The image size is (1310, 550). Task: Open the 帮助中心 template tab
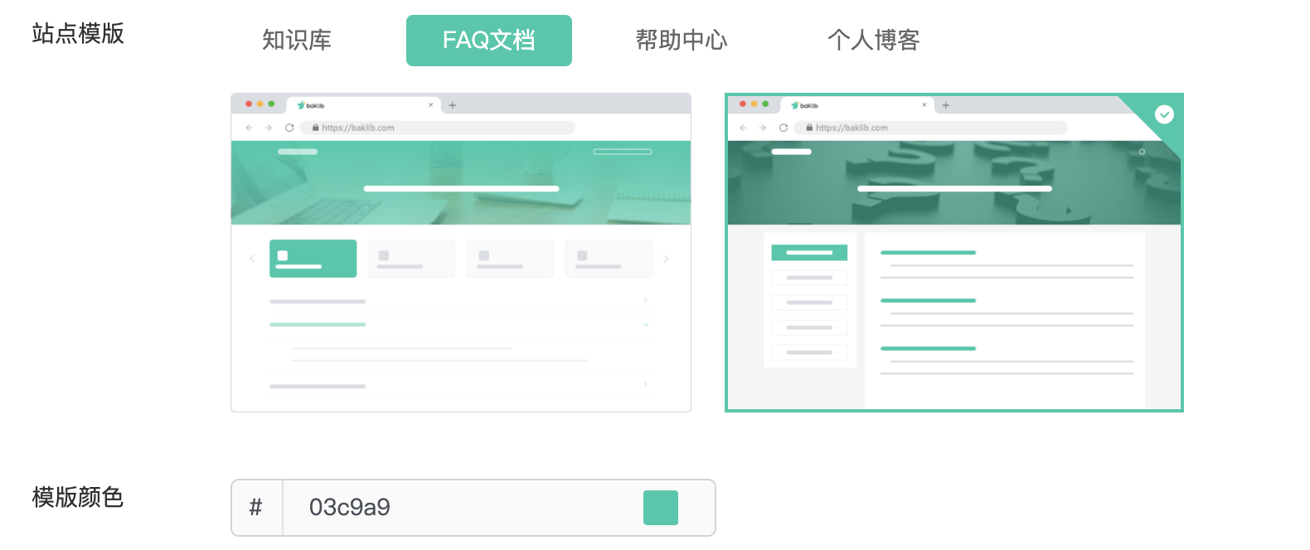(682, 40)
